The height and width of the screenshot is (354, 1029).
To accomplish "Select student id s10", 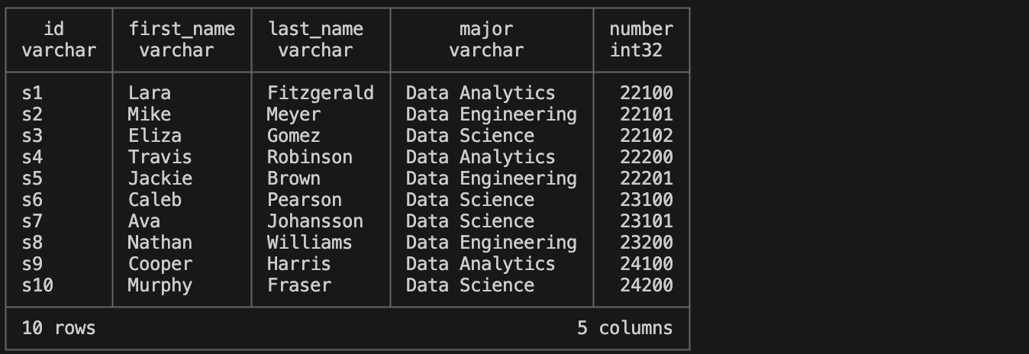I will tap(37, 285).
